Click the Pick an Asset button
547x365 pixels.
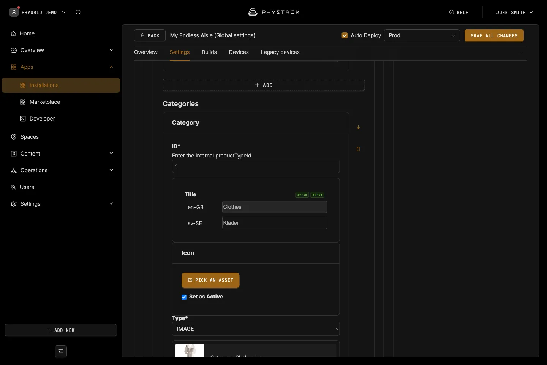pyautogui.click(x=210, y=280)
